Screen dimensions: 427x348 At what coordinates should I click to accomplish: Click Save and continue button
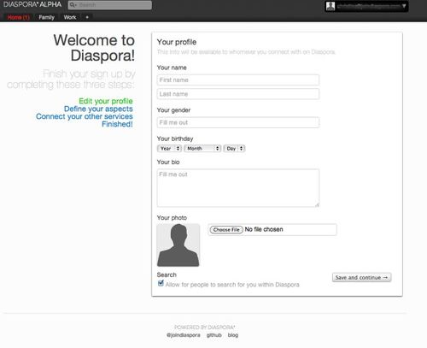coord(361,277)
